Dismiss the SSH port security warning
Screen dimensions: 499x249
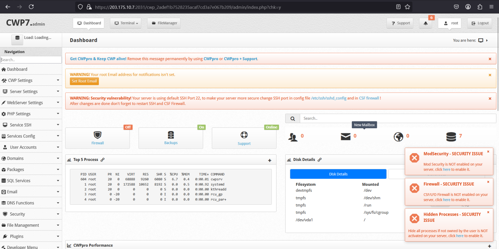pos(490,98)
